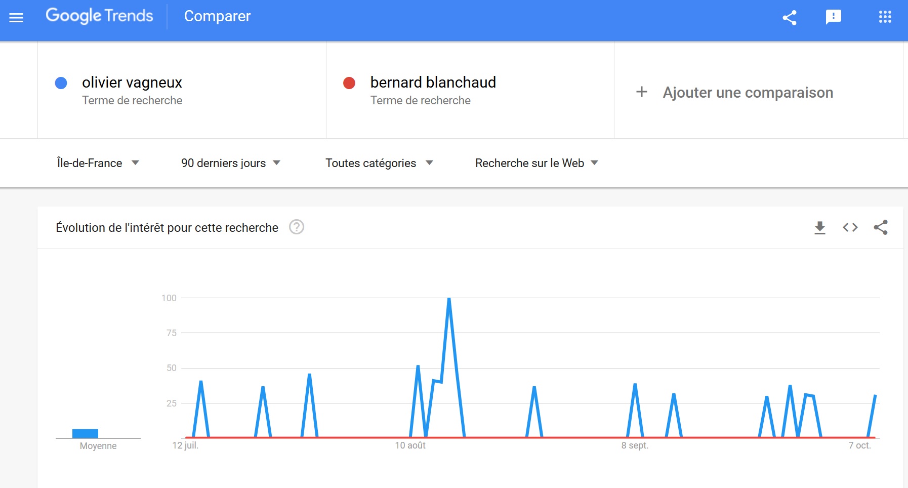This screenshot has width=908, height=488.
Task: Click the tallest peak in the chart
Action: coord(449,299)
